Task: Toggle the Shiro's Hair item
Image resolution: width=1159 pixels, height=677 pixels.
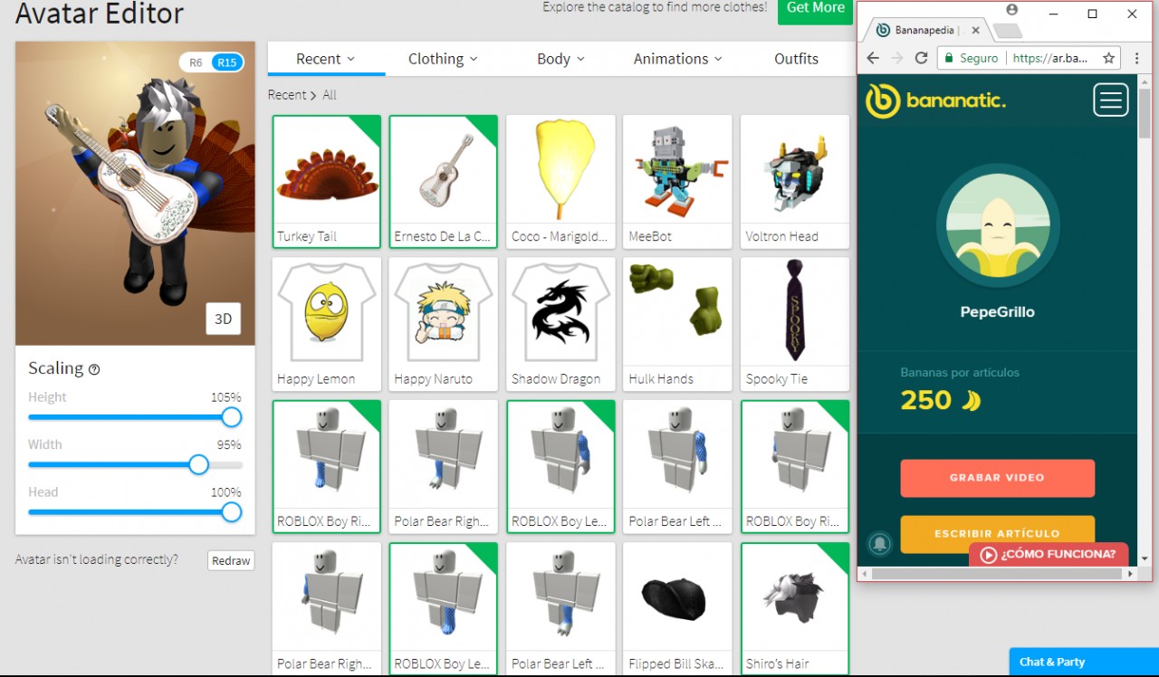Action: (795, 609)
